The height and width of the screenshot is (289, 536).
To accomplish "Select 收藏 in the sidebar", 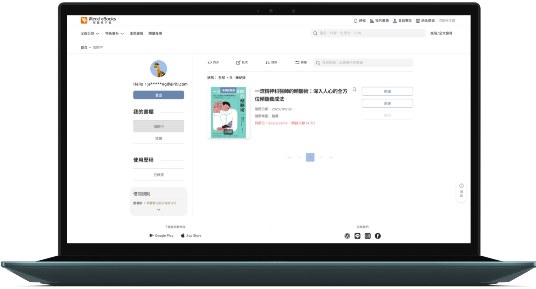I will pyautogui.click(x=159, y=139).
